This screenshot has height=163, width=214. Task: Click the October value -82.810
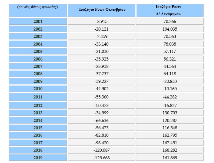click(101, 135)
